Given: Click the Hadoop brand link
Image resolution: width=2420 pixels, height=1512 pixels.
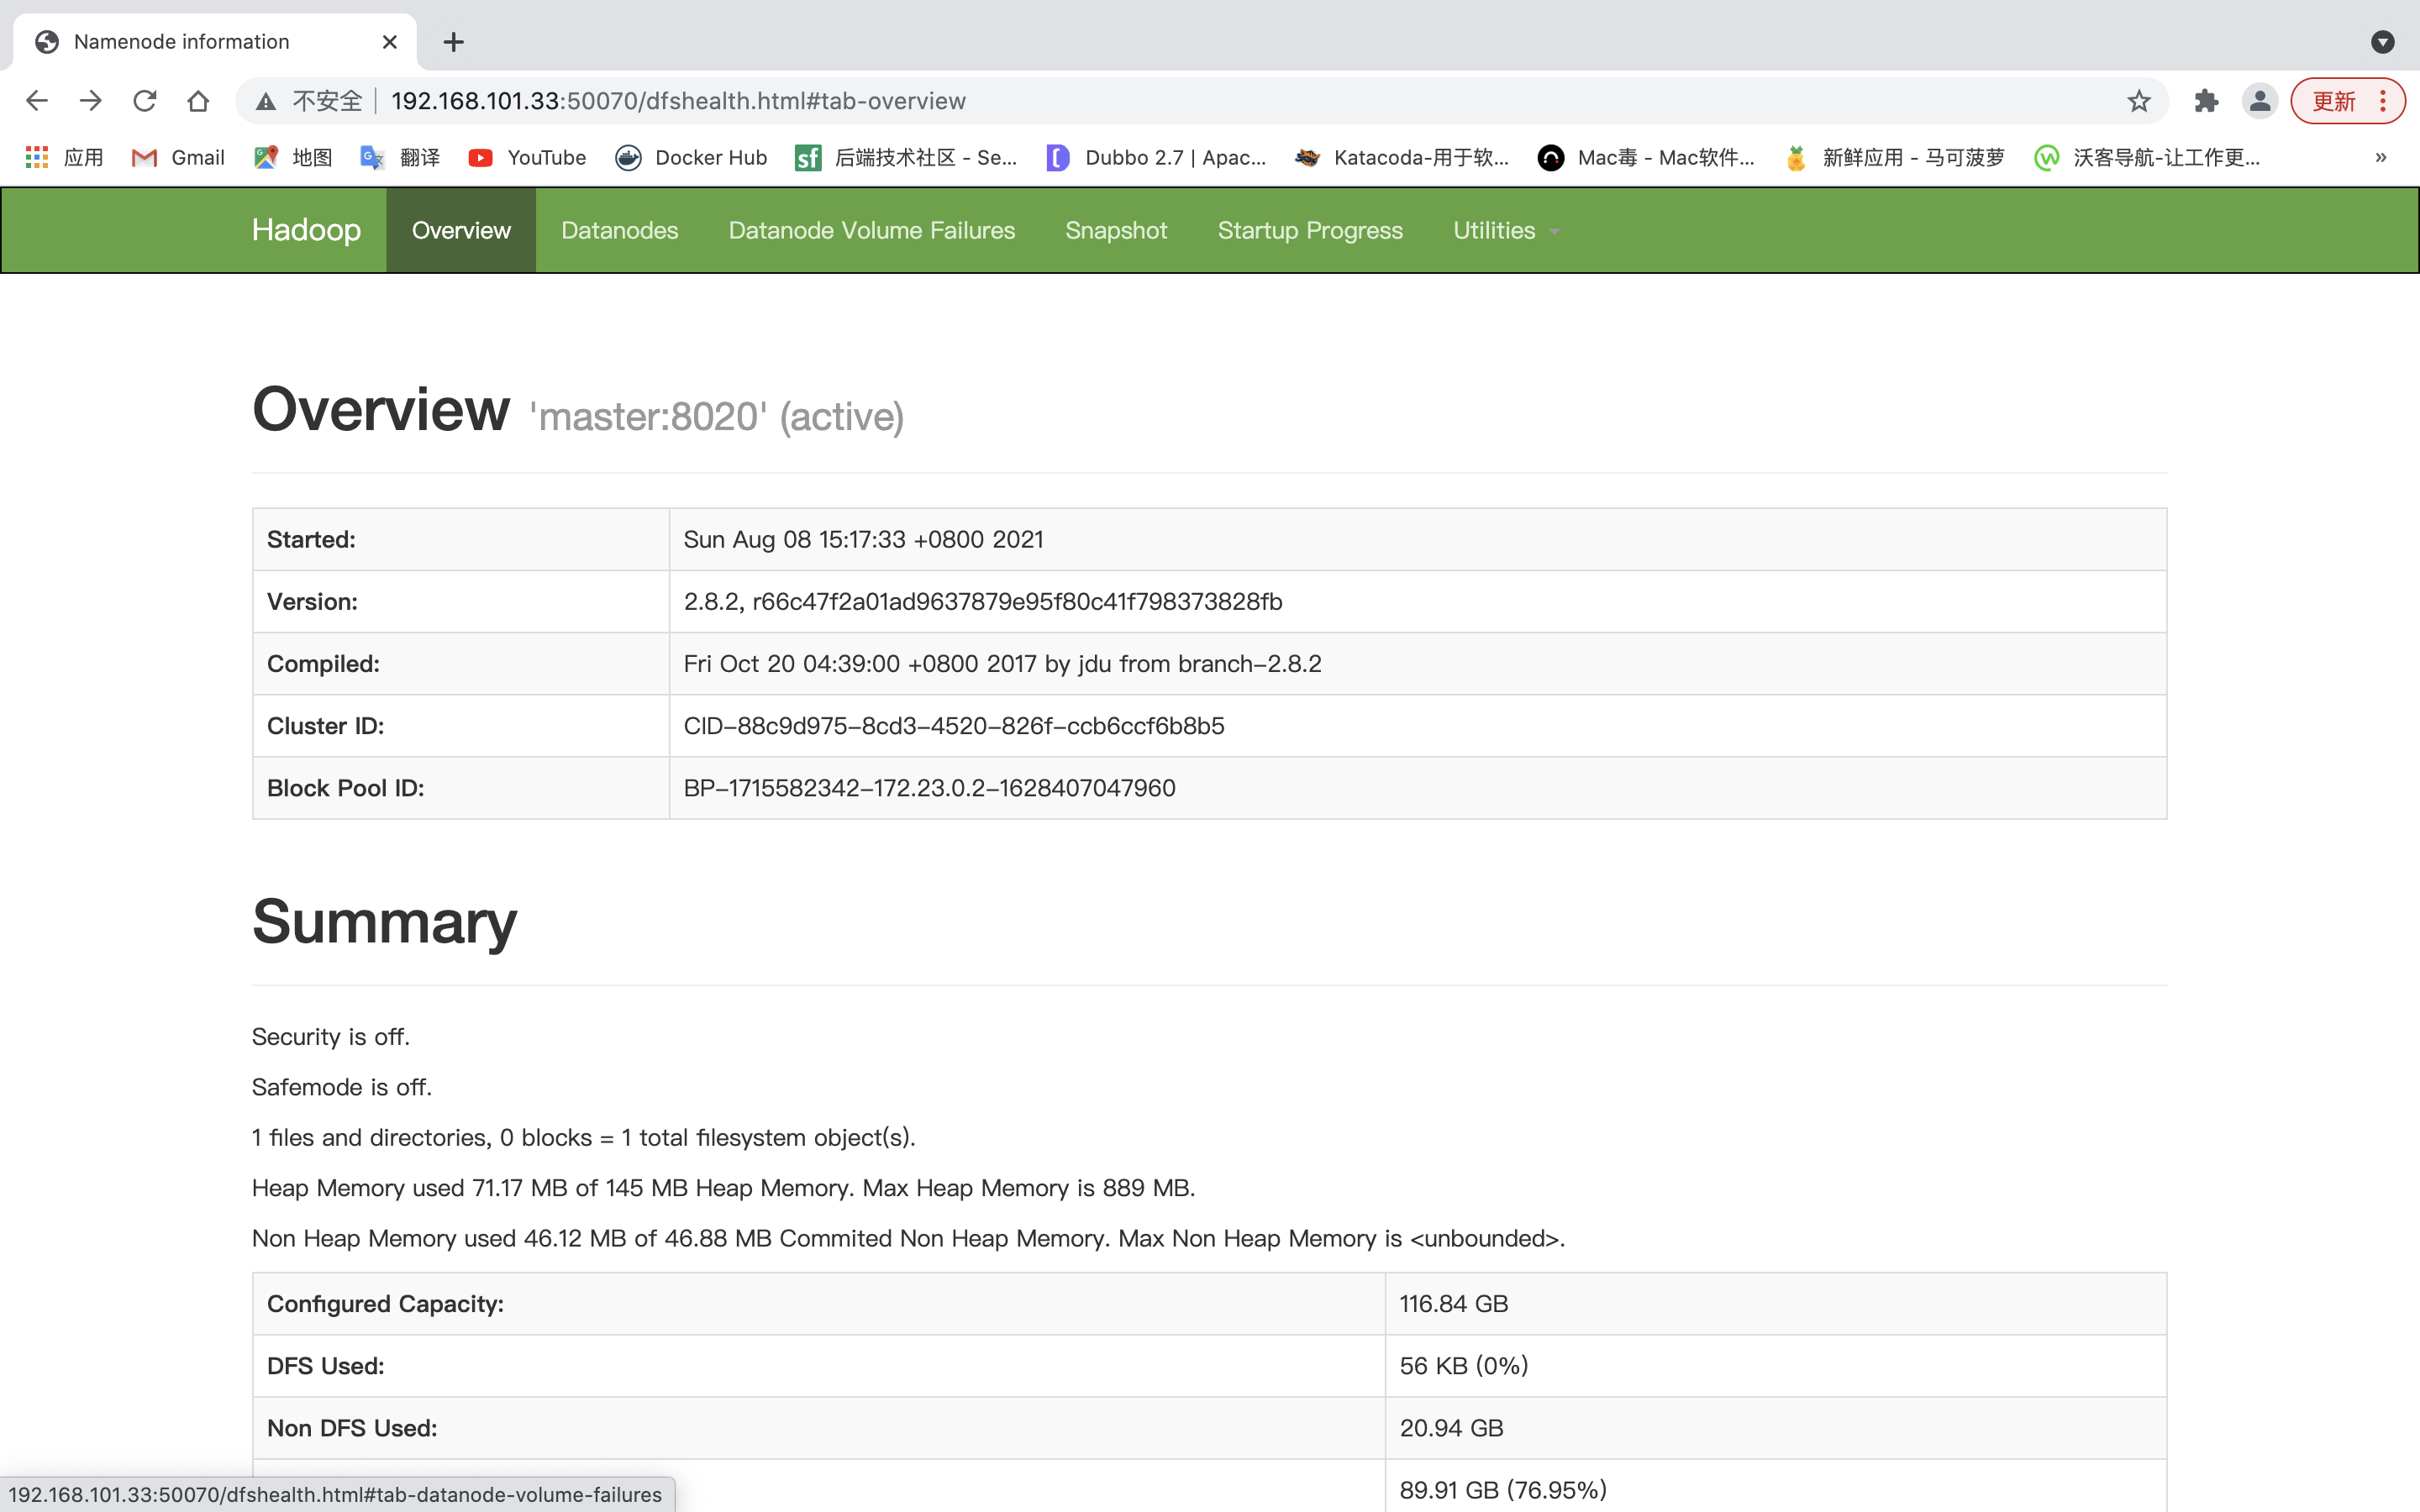Looking at the screenshot, I should 306,230.
